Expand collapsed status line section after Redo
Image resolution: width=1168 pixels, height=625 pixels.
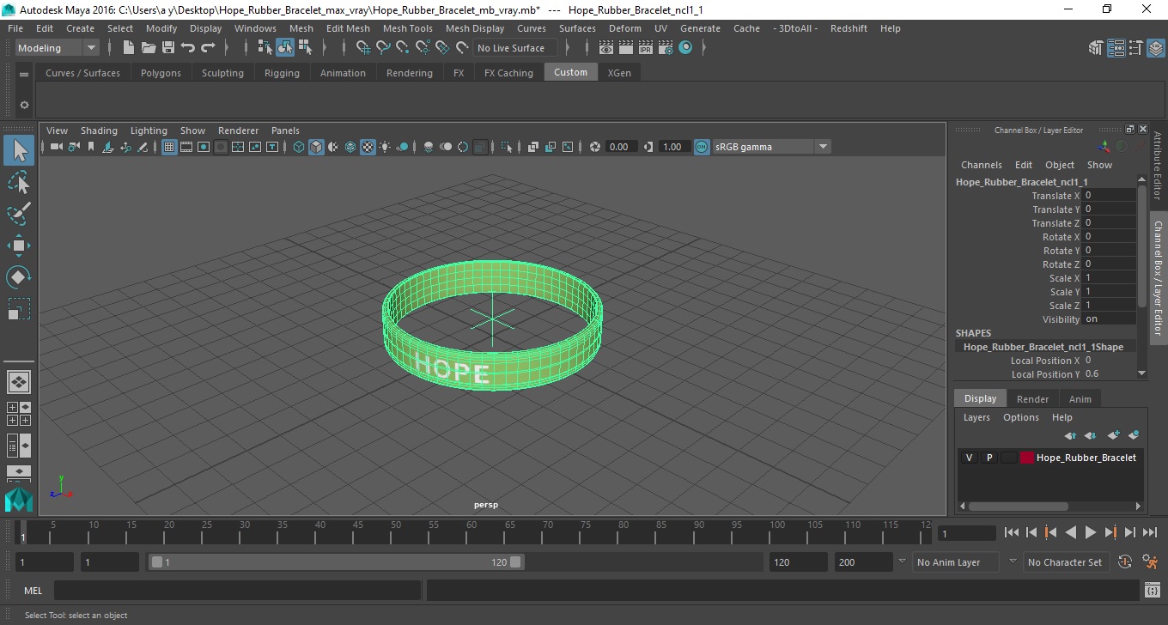(228, 48)
